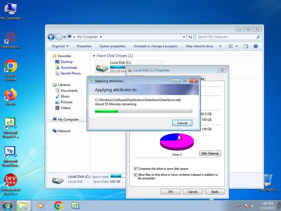Screen dimensions: 281x211
Task: Click the Documents library icon in sidebar
Action: click(x=57, y=90)
